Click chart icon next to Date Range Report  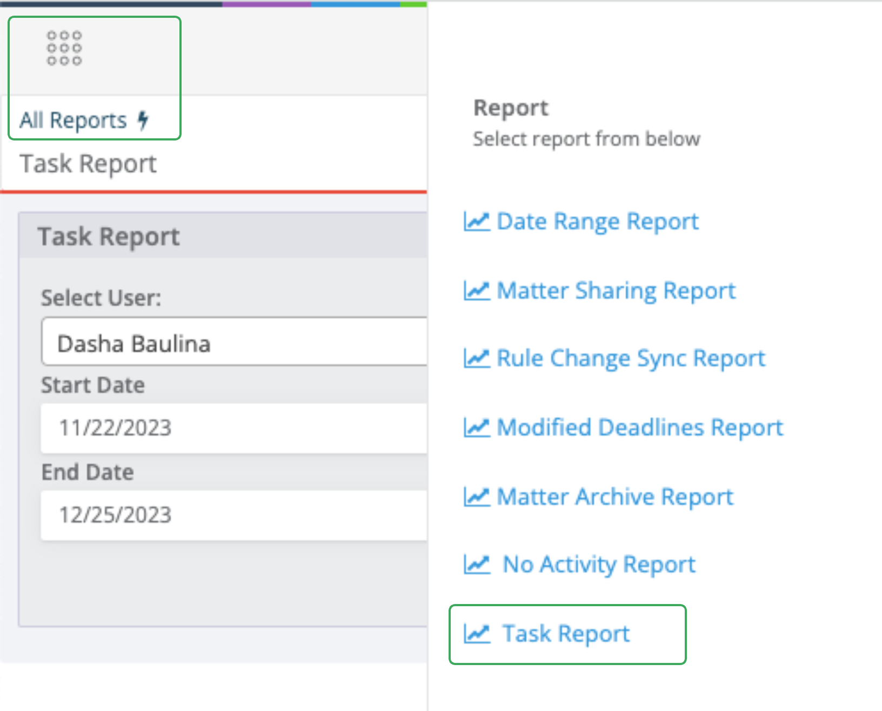(477, 221)
